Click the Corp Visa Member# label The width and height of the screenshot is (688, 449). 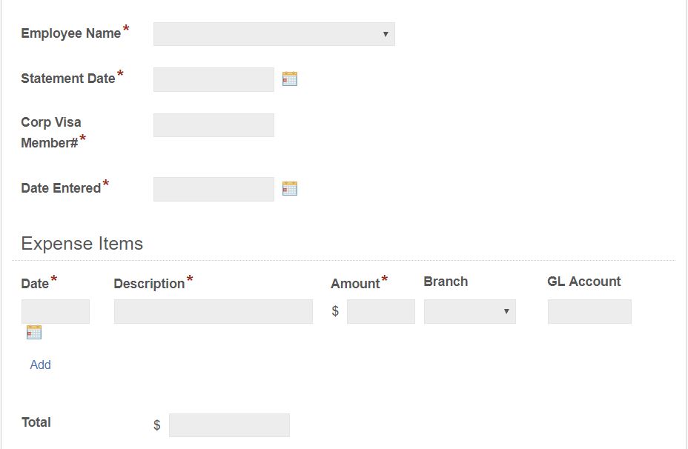click(x=51, y=133)
